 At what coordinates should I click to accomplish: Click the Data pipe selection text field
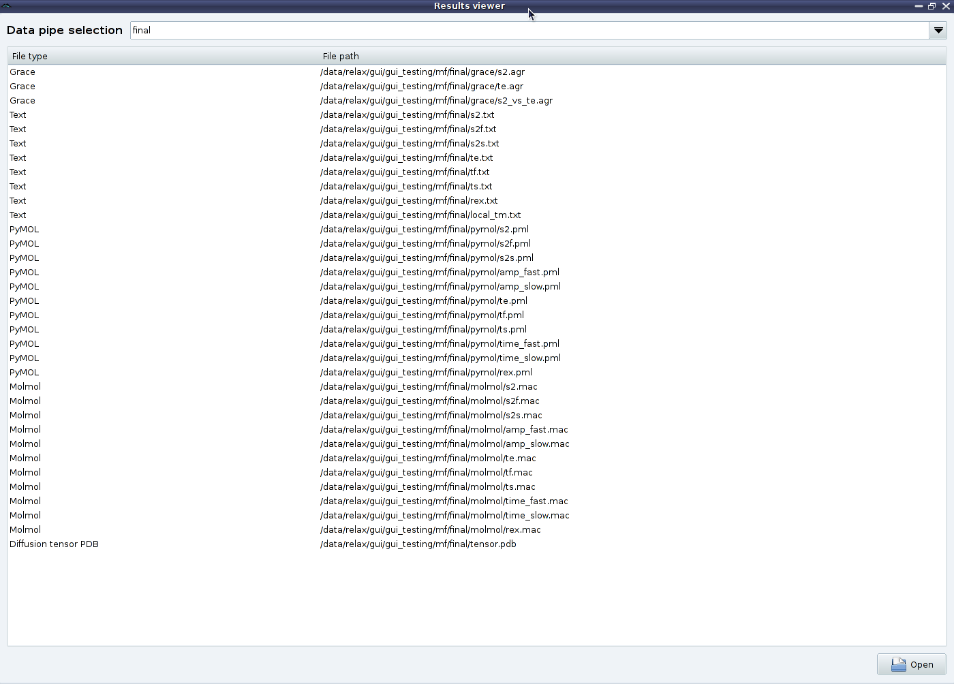(529, 30)
